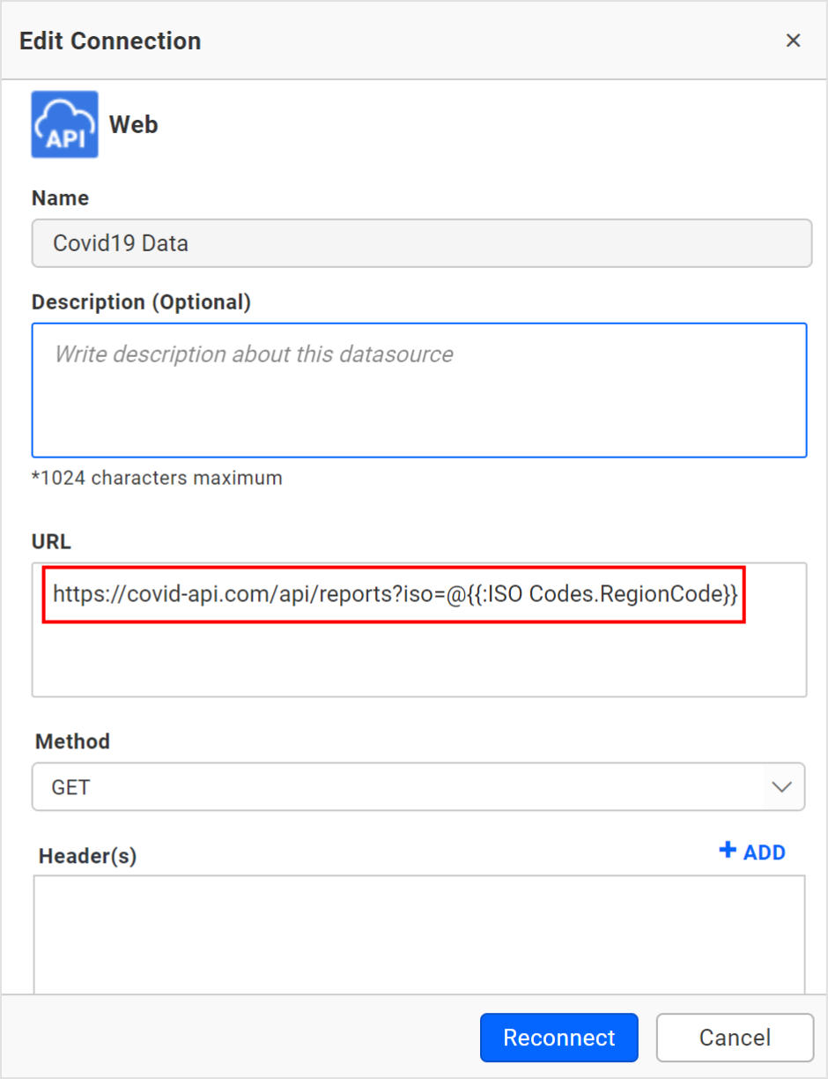Cancel the connection edit
This screenshot has height=1079, width=828.
click(x=735, y=1038)
